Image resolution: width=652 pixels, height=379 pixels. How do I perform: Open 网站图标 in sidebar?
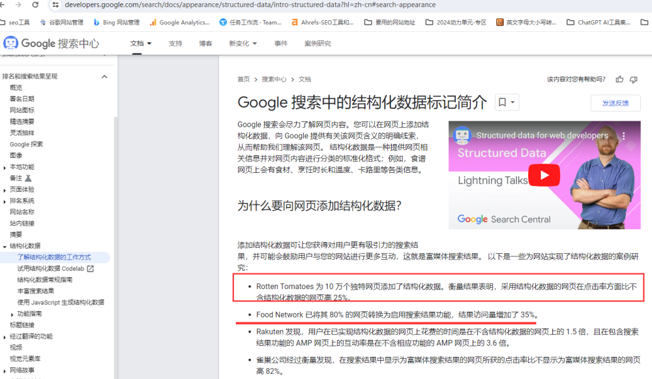click(x=22, y=110)
